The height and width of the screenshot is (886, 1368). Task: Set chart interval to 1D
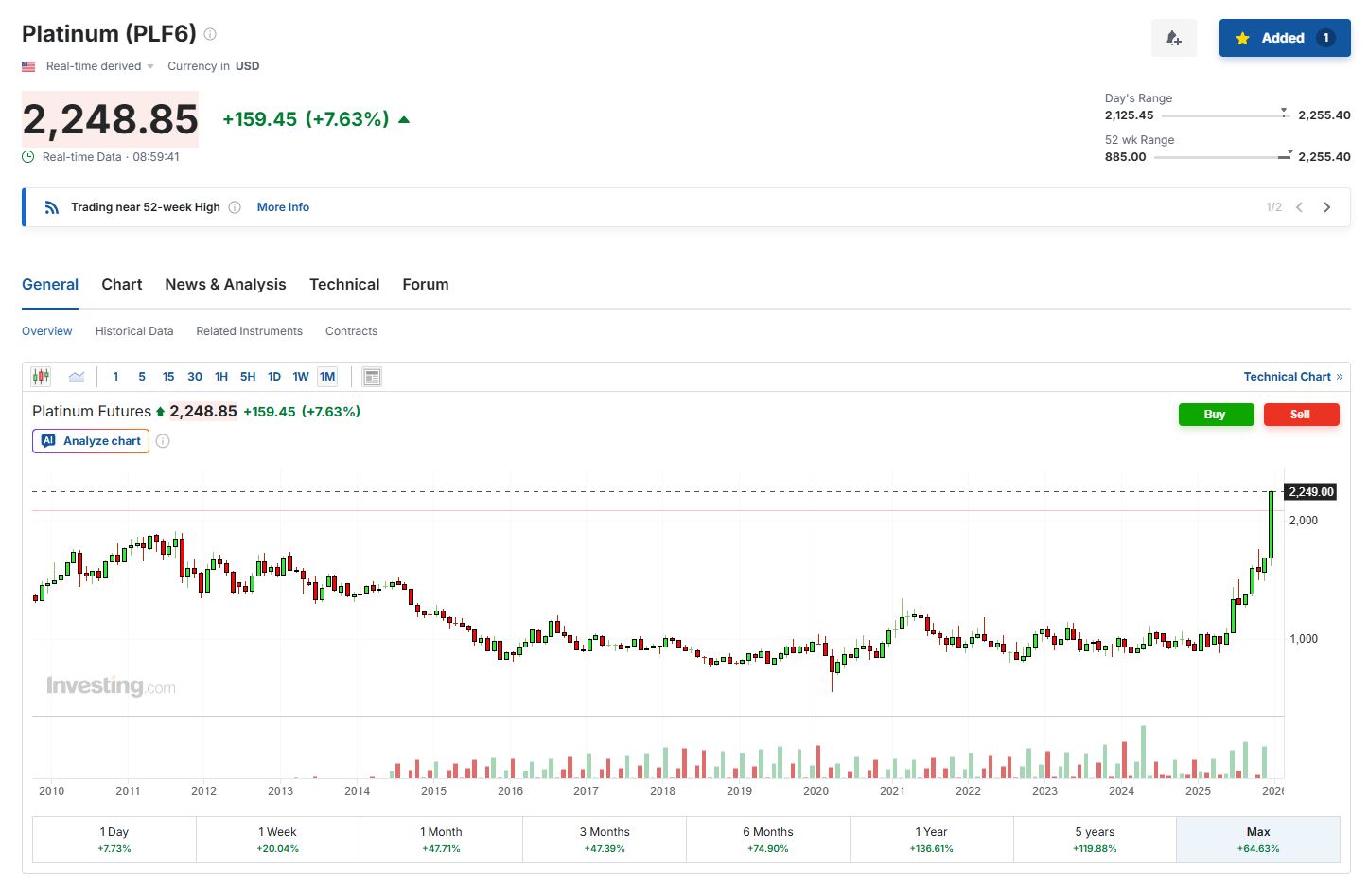(274, 377)
